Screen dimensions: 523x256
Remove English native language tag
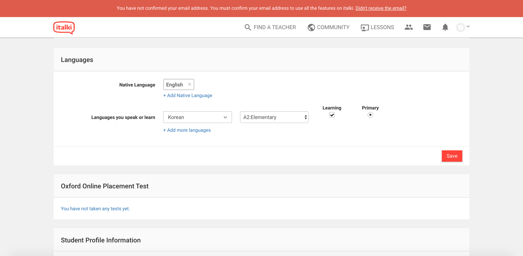[x=190, y=84]
